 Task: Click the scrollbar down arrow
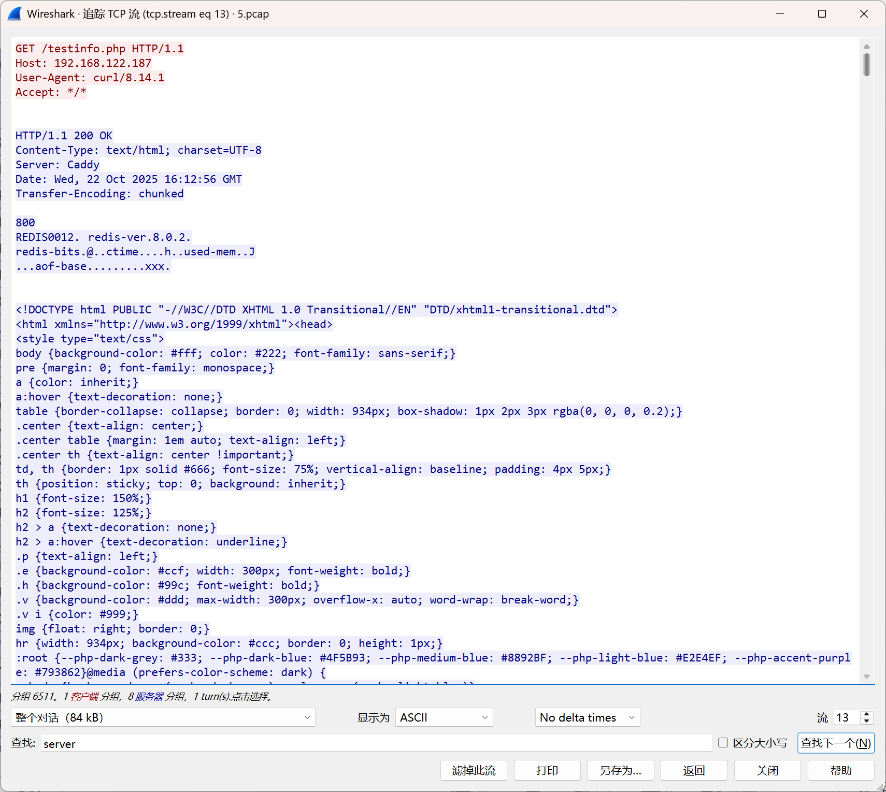pos(867,676)
